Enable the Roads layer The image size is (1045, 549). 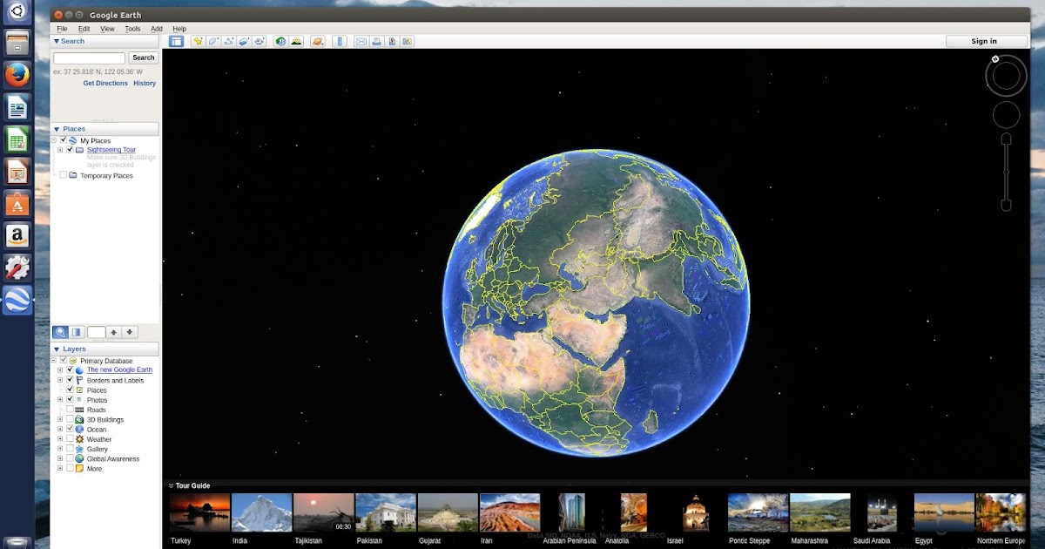point(70,410)
